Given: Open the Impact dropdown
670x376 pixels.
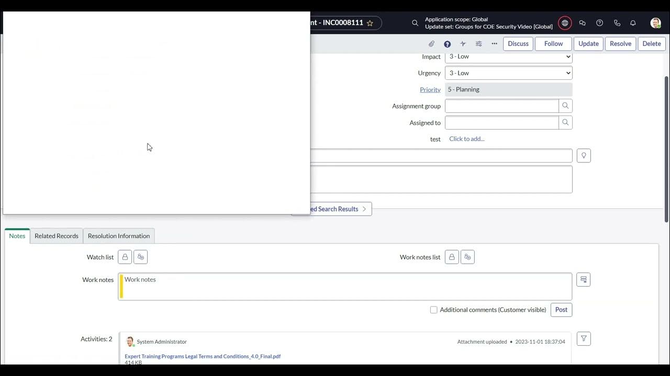Looking at the screenshot, I should click(x=508, y=56).
